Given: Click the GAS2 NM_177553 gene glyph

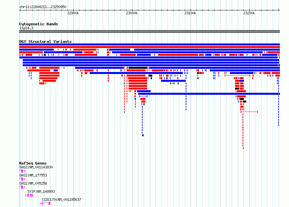Looking at the screenshot, I should coord(22,179).
